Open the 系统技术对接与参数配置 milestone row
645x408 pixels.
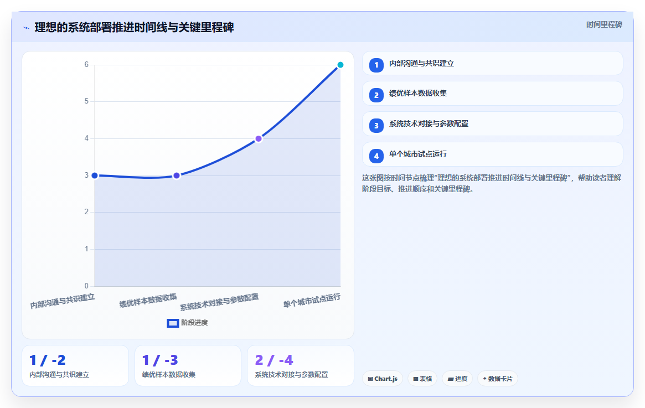492,124
